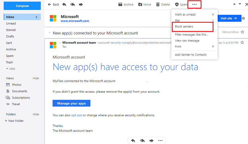Choose Filter messages like this
The image size is (248, 144).
(x=191, y=35)
